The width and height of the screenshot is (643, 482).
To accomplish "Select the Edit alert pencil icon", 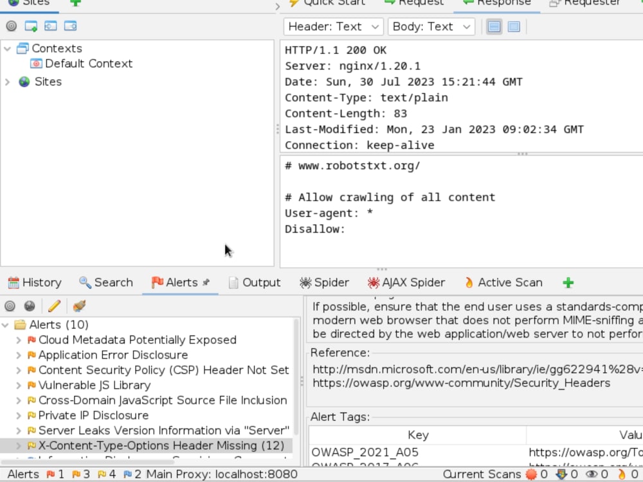I will (x=54, y=306).
